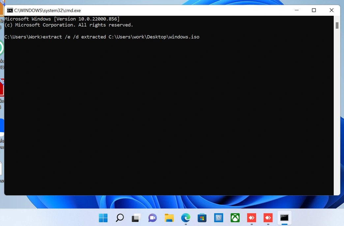Click the console scrollbar thumb
The width and height of the screenshot is (344, 226).
[x=337, y=25]
